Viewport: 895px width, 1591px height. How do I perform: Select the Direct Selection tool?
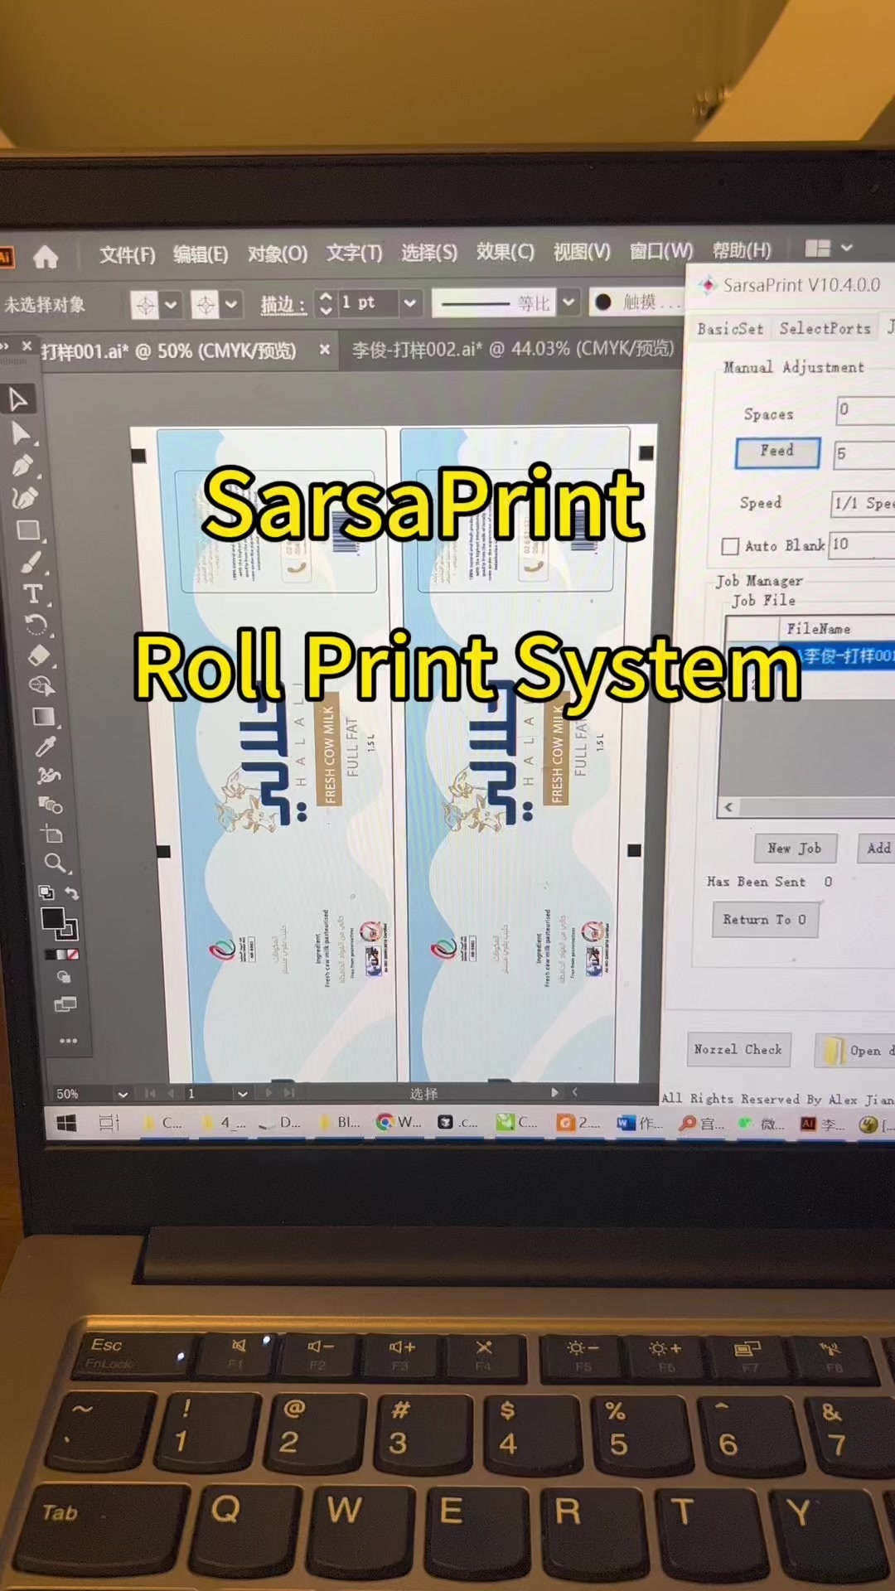point(21,433)
